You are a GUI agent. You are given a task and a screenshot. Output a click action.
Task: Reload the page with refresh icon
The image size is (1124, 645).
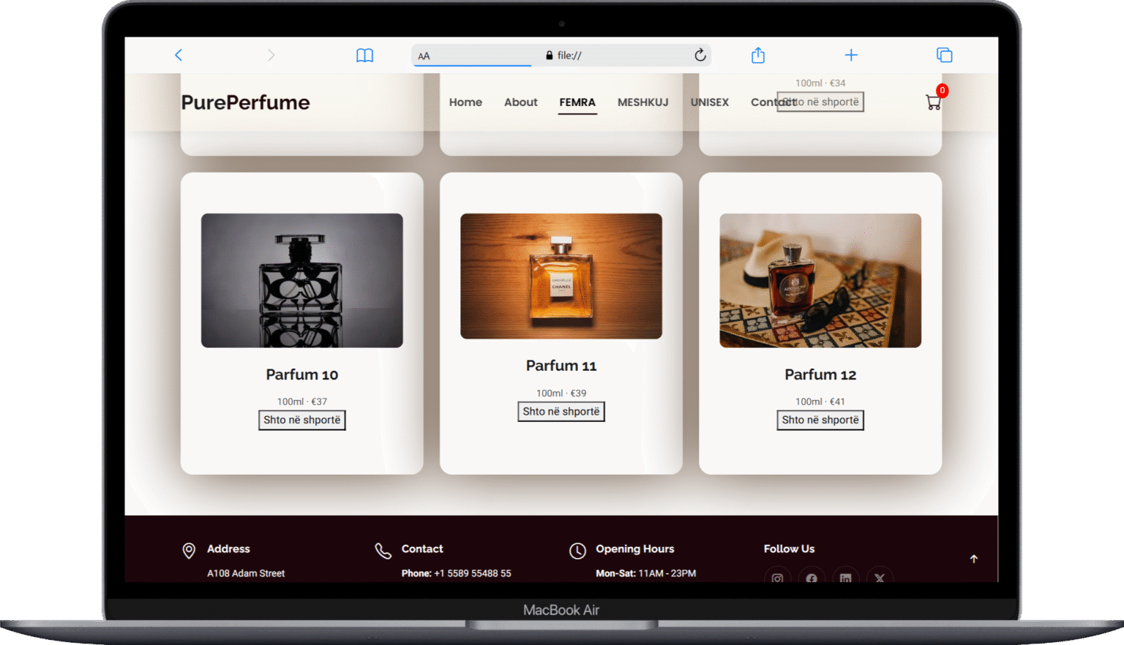pyautogui.click(x=700, y=55)
